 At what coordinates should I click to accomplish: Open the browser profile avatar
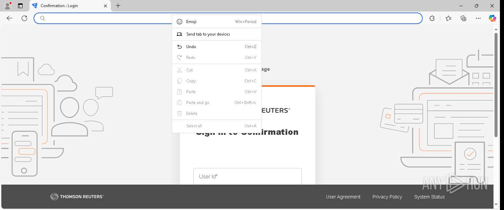7,6
